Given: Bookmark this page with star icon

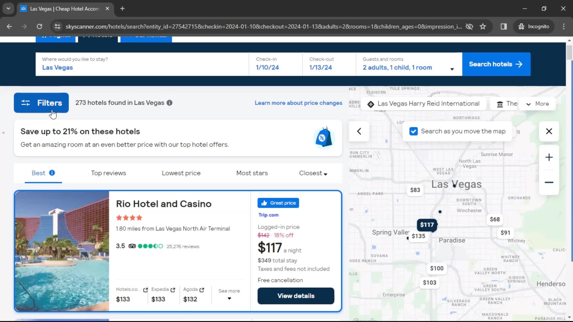Looking at the screenshot, I should pyautogui.click(x=483, y=27).
